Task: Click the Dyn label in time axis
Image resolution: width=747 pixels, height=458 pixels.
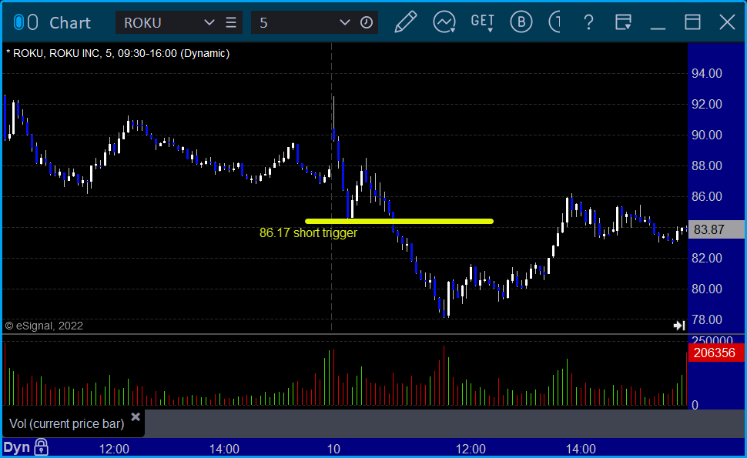Action: [17, 447]
